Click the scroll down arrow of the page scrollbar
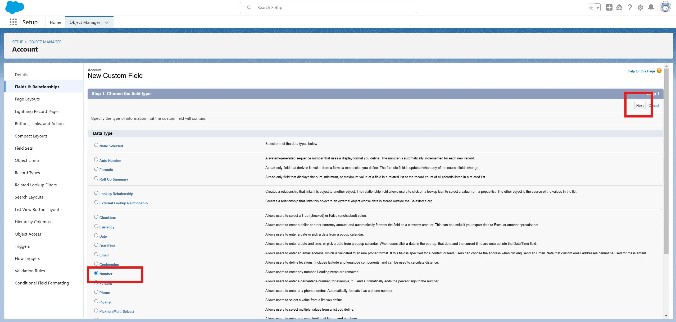 click(666, 316)
